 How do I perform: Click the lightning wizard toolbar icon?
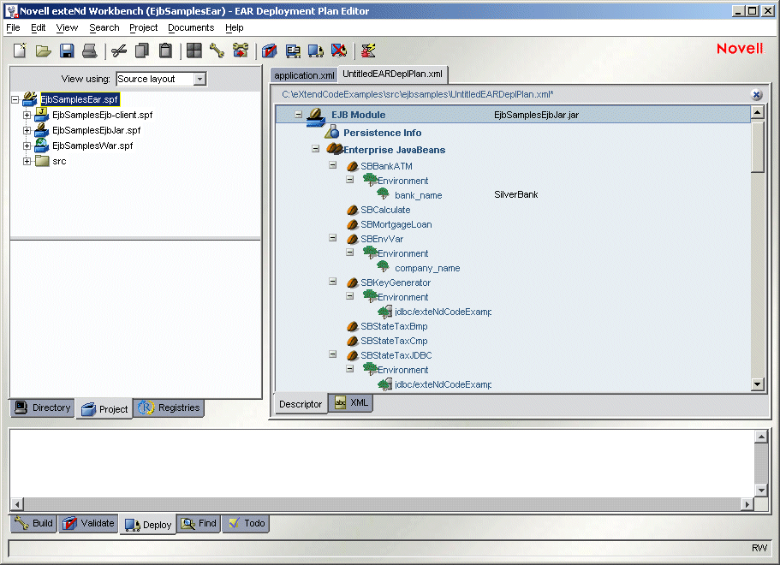(x=368, y=51)
